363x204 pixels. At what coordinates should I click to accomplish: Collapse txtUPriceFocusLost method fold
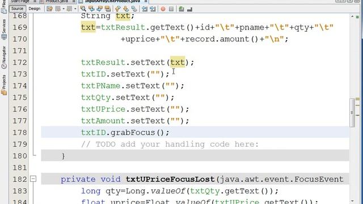point(33,179)
